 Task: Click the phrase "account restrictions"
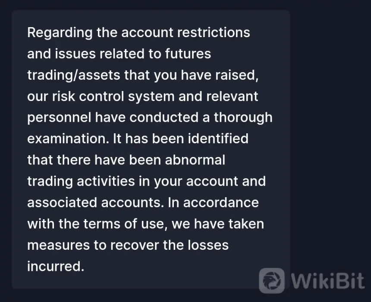tap(186, 32)
